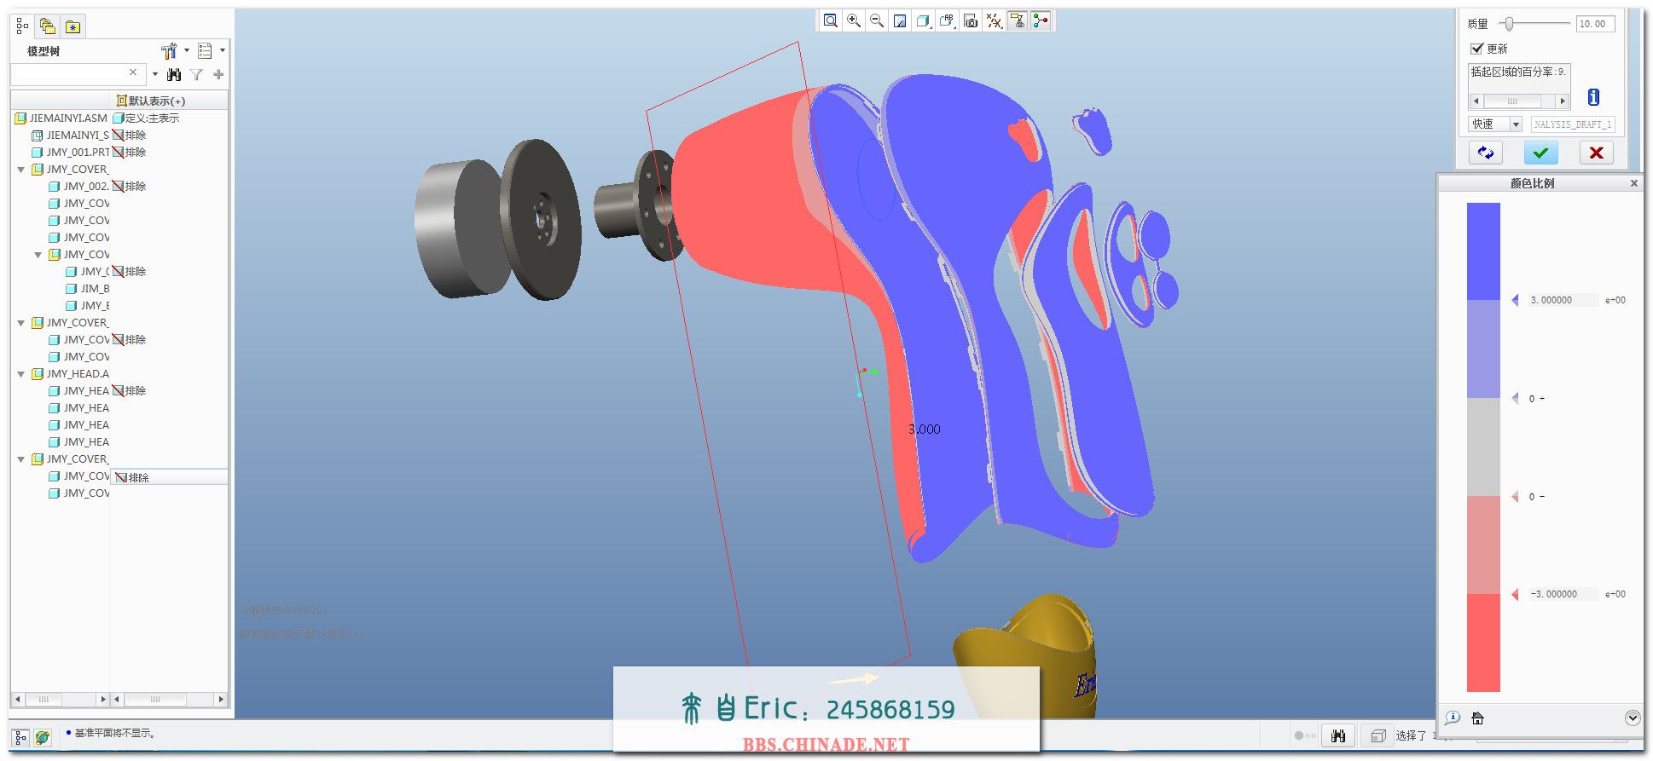
Task: Open the view manager icon
Action: pyautogui.click(x=971, y=21)
